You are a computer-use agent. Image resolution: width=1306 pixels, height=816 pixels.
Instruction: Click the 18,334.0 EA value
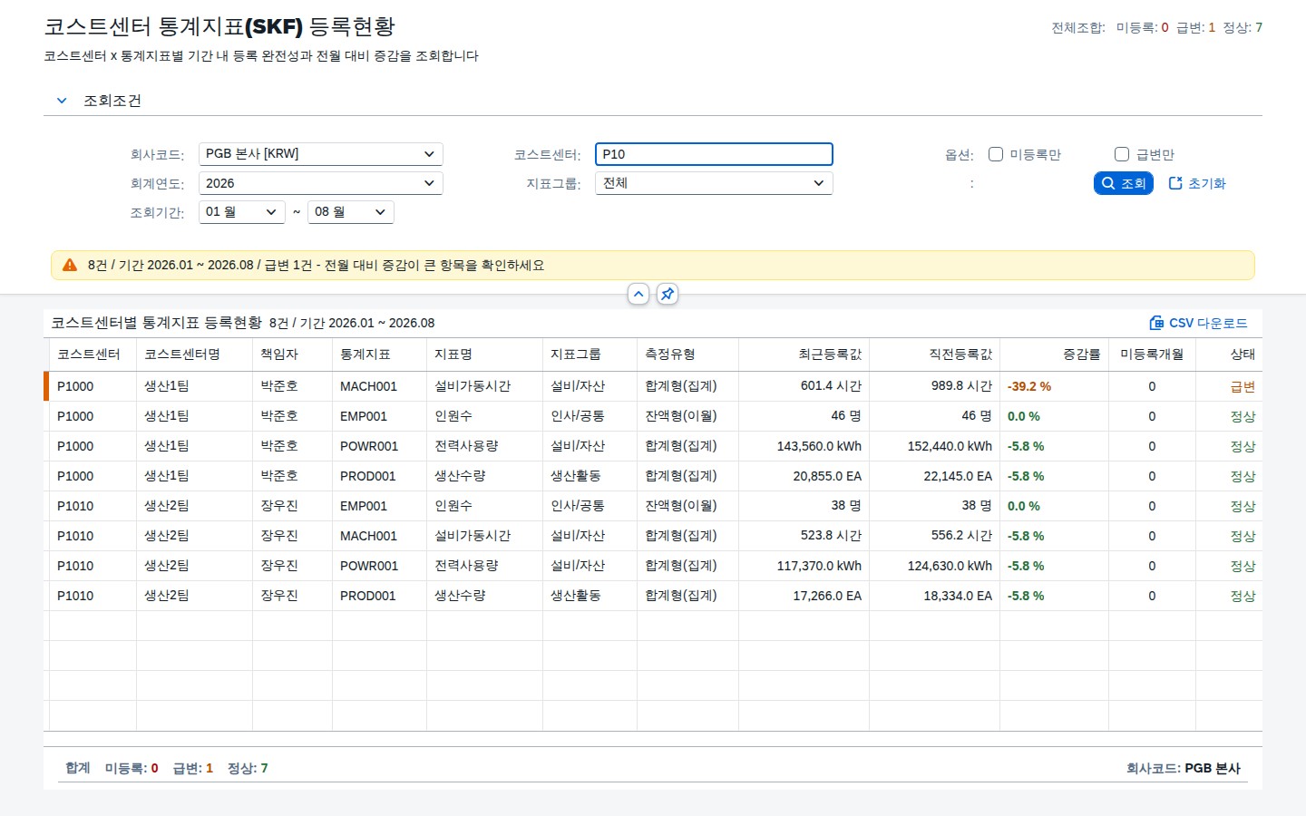(958, 596)
